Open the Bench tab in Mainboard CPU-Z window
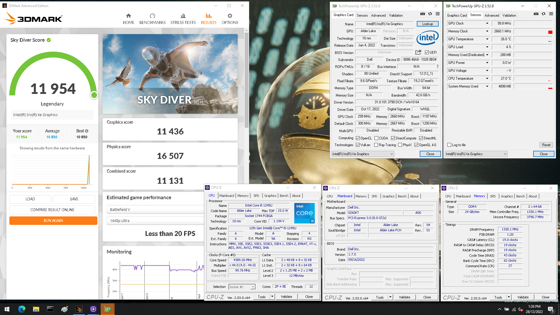560x315 pixels. pos(402,196)
